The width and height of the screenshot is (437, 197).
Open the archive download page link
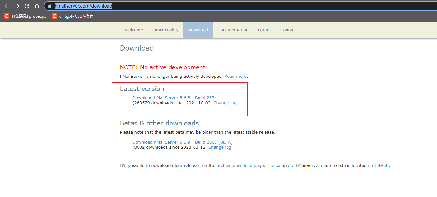[240, 165]
